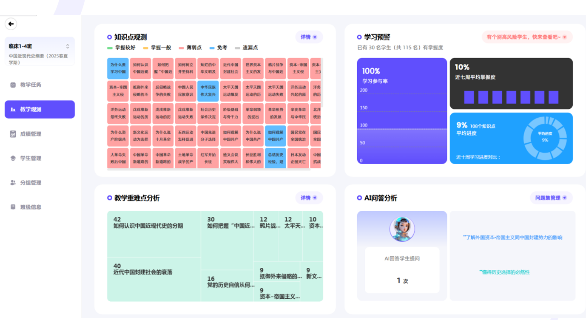Click the high-risk student warning link
Screen dimensions: 586x320
(526, 37)
